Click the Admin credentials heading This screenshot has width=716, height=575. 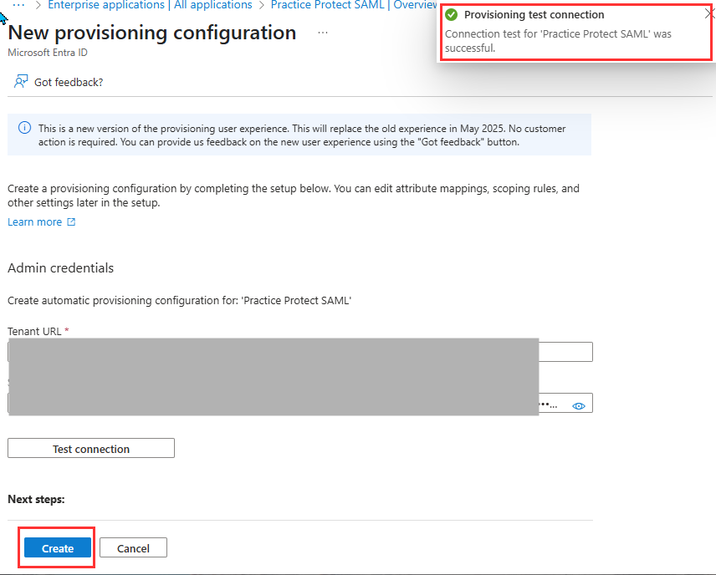click(61, 268)
